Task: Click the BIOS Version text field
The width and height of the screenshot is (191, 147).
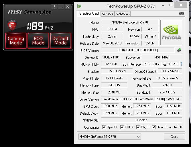Action: (137, 50)
